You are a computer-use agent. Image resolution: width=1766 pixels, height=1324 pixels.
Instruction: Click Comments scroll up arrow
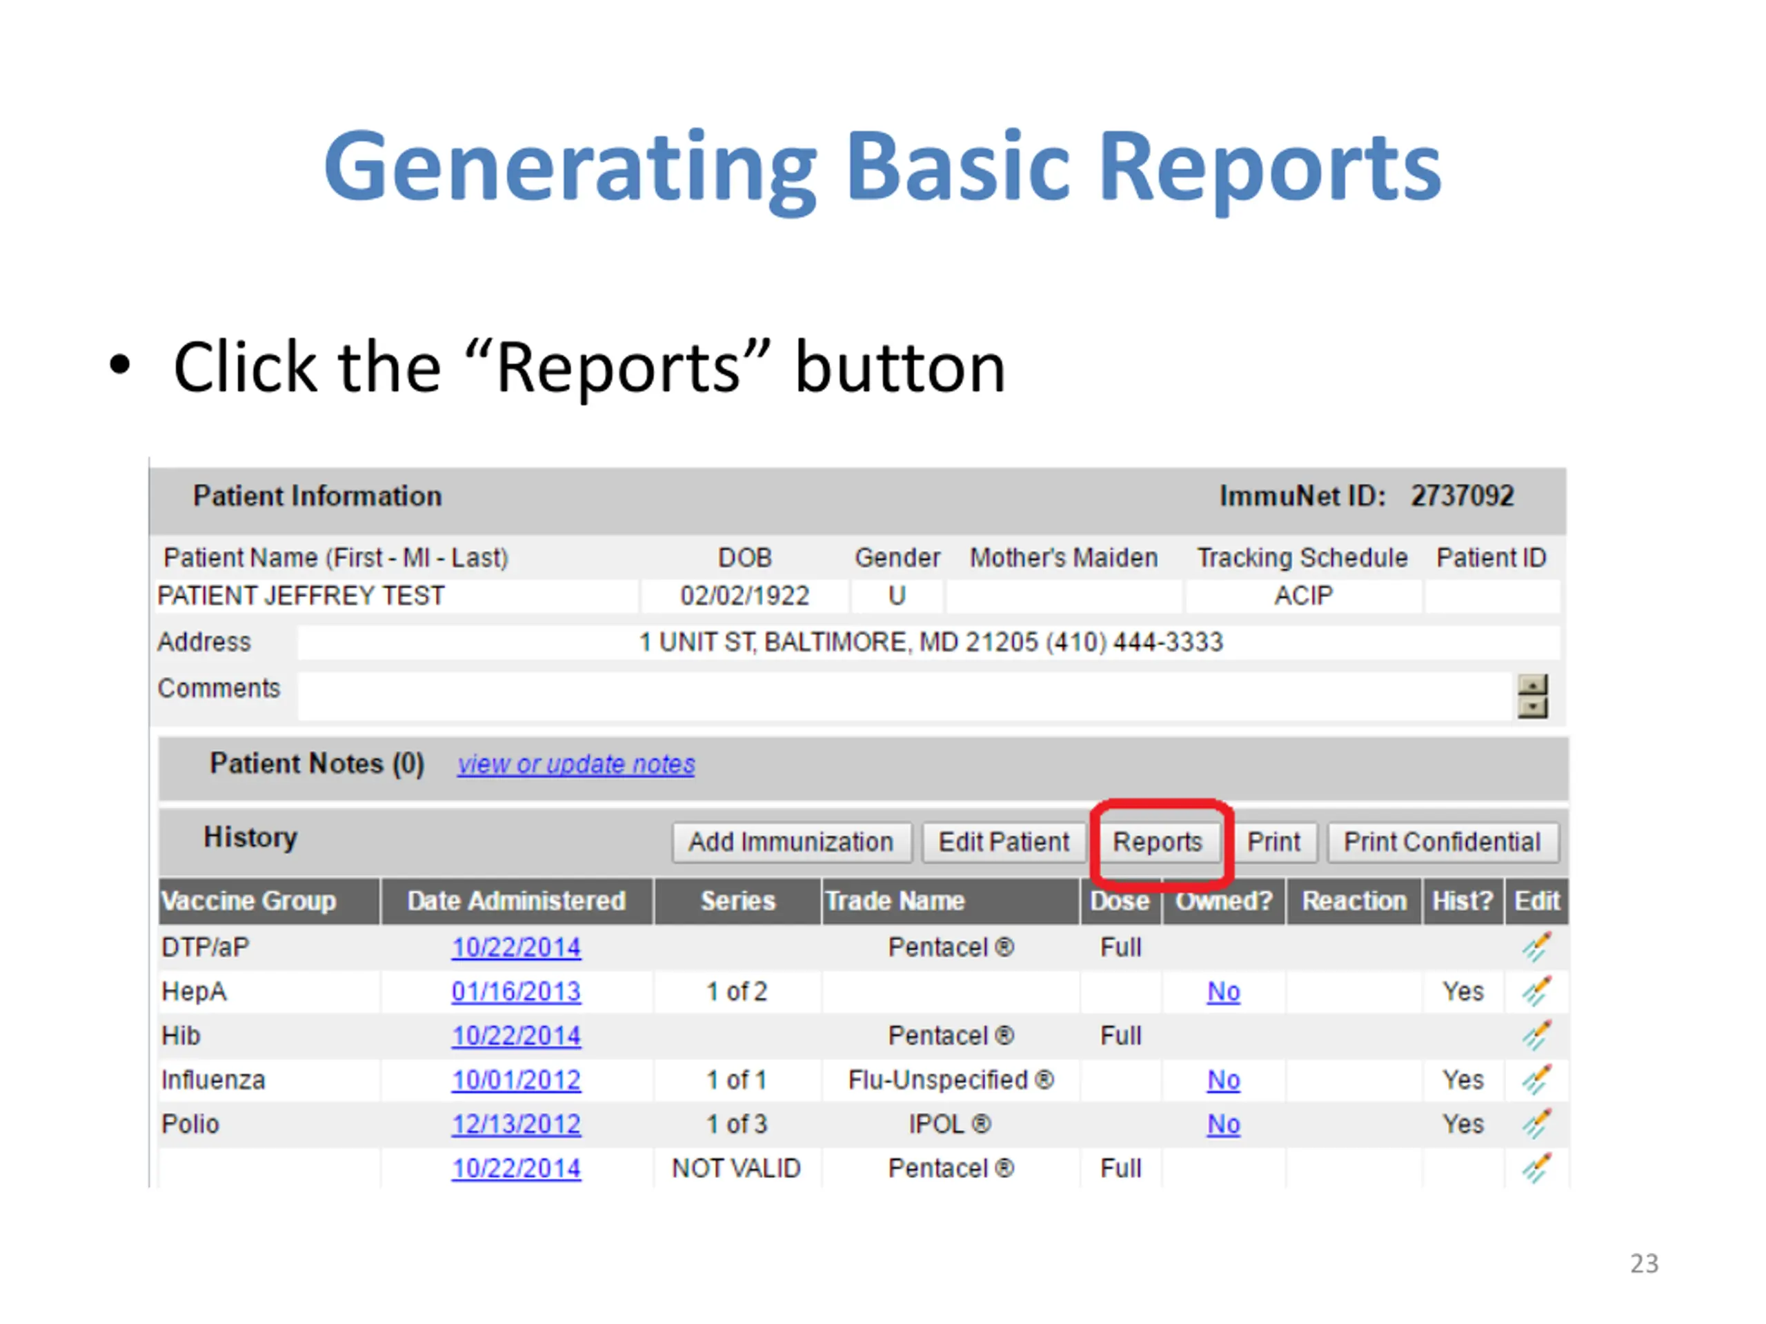coord(1532,685)
